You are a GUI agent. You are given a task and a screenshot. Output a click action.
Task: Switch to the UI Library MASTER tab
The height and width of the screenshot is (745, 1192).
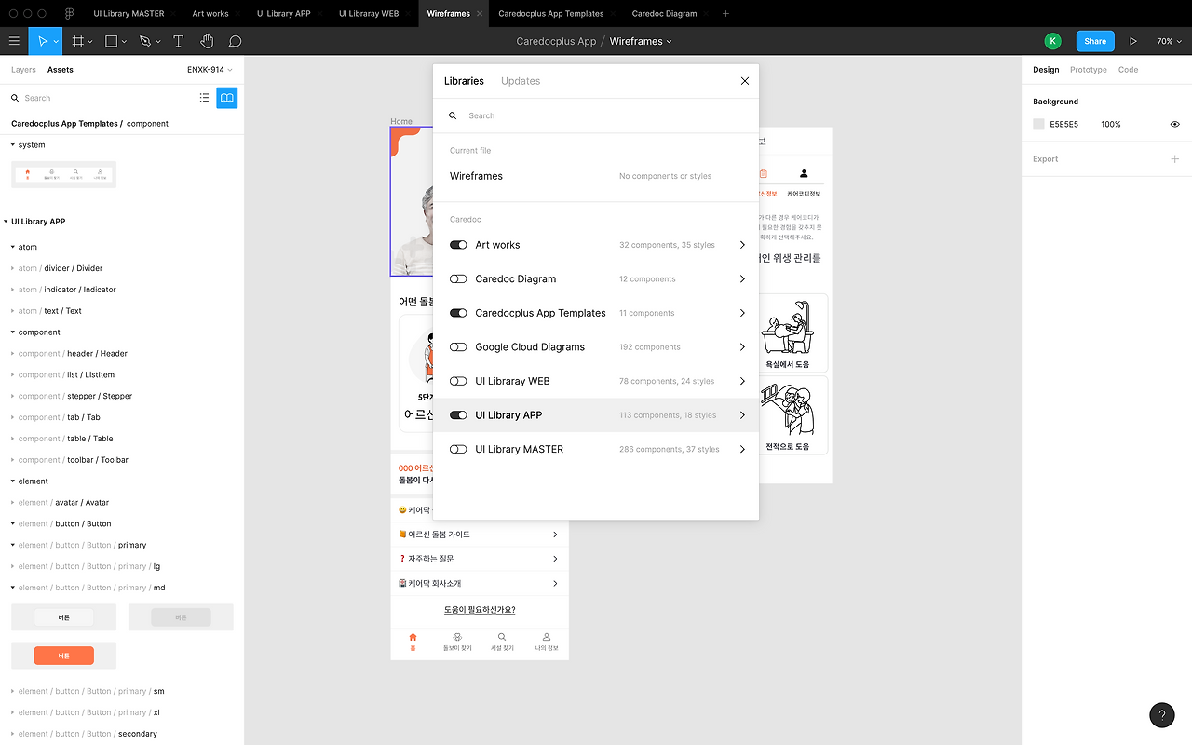129,14
